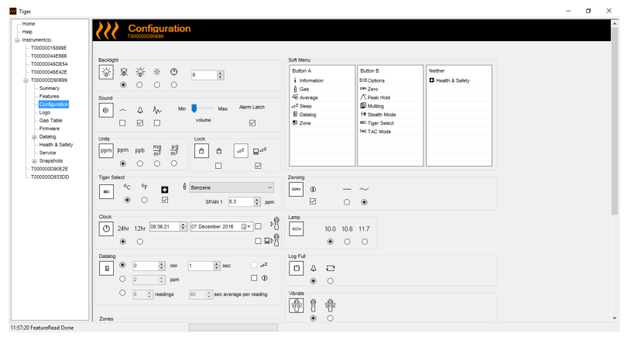Click the Log Full section icon
Image resolution: width=628 pixels, height=340 pixels.
coord(297,268)
